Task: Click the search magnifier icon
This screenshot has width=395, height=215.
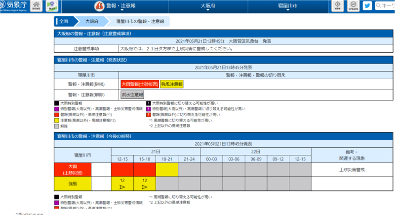Action: point(379,6)
